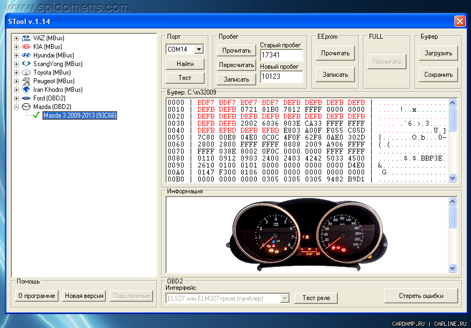Collapse the Mazda (OBD2) tree node
471x328 pixels.
click(17, 107)
